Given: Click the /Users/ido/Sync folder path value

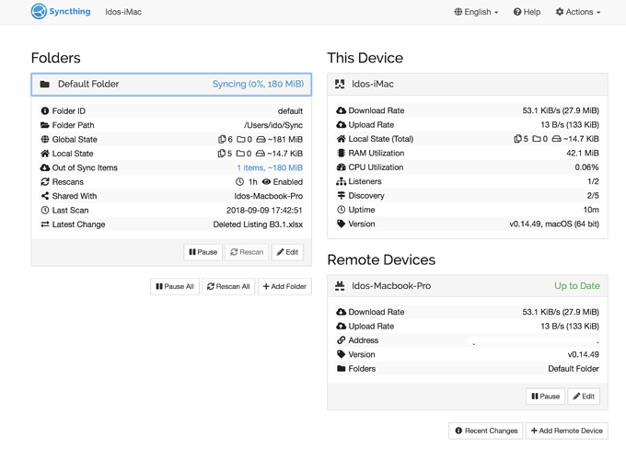Looking at the screenshot, I should point(273,125).
